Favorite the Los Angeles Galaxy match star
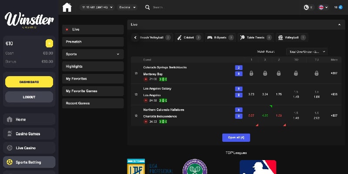 (x=136, y=94)
